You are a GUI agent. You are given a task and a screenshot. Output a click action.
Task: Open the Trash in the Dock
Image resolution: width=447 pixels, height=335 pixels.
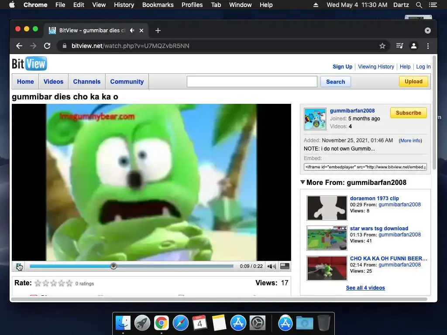pos(323,323)
